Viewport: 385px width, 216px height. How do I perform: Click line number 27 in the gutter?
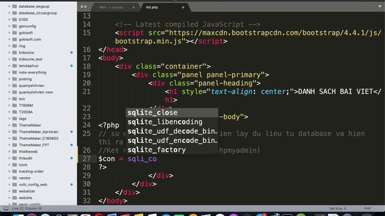(x=87, y=158)
